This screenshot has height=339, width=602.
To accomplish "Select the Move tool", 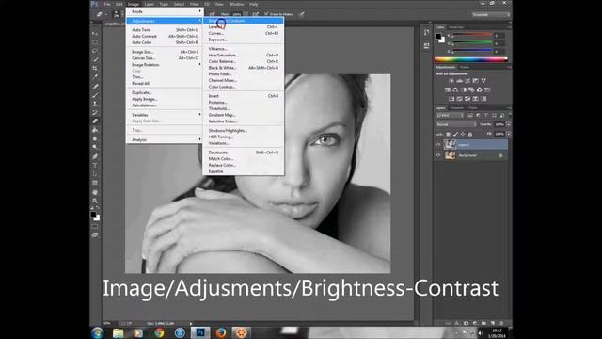I will pyautogui.click(x=95, y=34).
